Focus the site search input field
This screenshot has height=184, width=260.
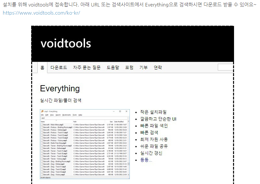click(x=225, y=67)
